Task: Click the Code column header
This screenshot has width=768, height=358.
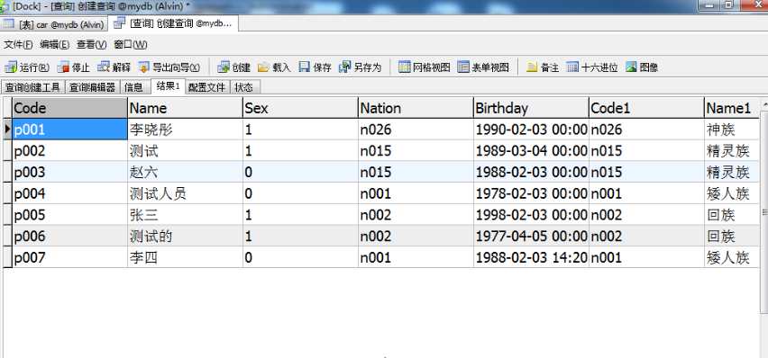Action: [x=69, y=108]
